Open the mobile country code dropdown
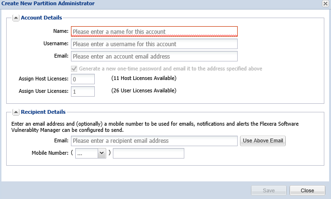 pyautogui.click(x=101, y=153)
